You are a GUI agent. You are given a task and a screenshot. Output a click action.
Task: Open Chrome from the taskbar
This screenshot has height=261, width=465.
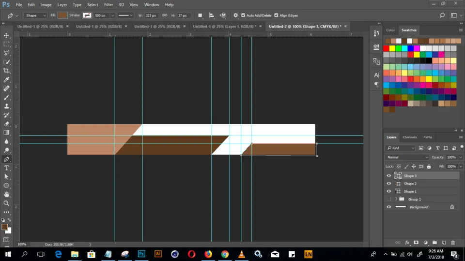click(x=225, y=254)
